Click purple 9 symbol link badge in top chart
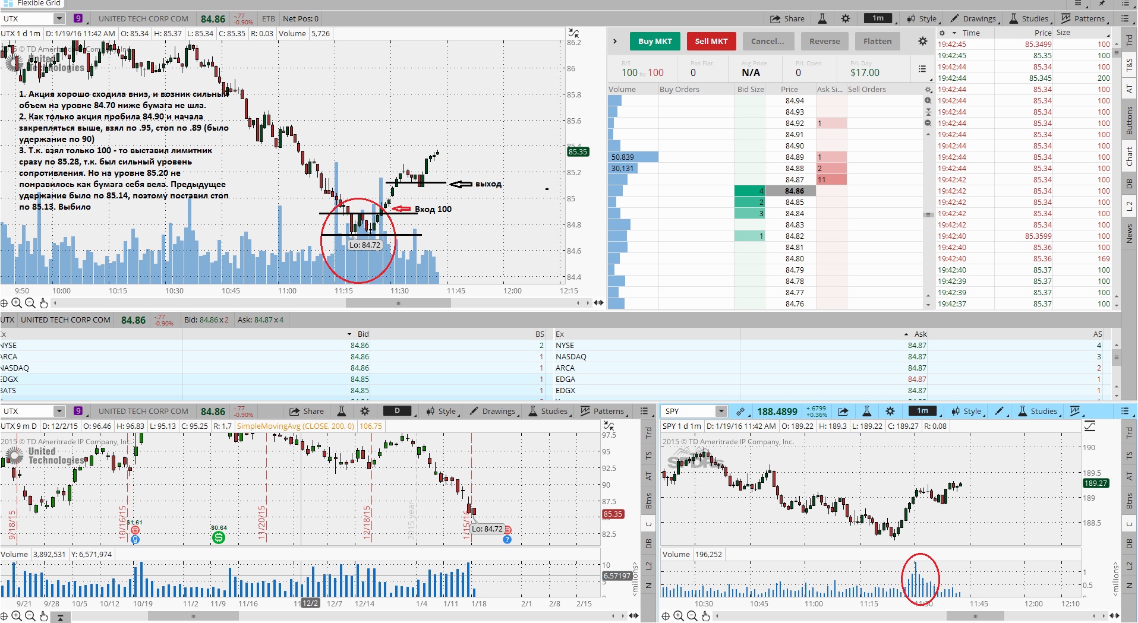Viewport: 1138px width, 623px height. 78,19
